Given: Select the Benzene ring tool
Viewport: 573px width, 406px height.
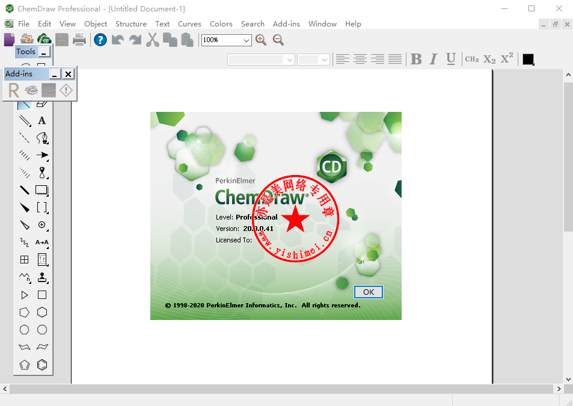Looking at the screenshot, I should pyautogui.click(x=42, y=364).
